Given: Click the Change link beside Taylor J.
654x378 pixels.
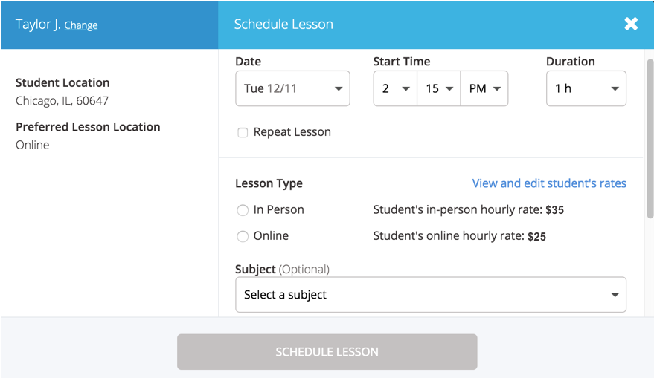Looking at the screenshot, I should pos(81,25).
